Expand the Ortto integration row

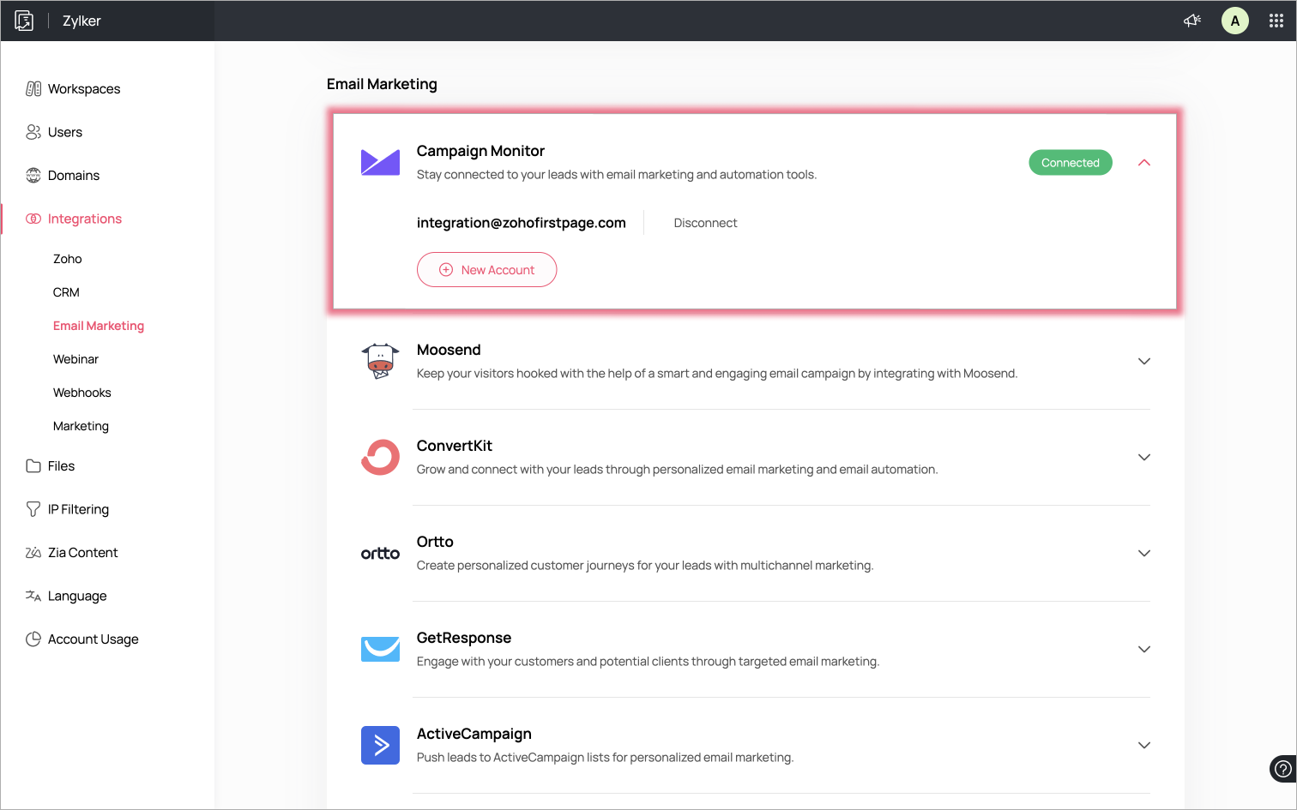[x=1144, y=553]
